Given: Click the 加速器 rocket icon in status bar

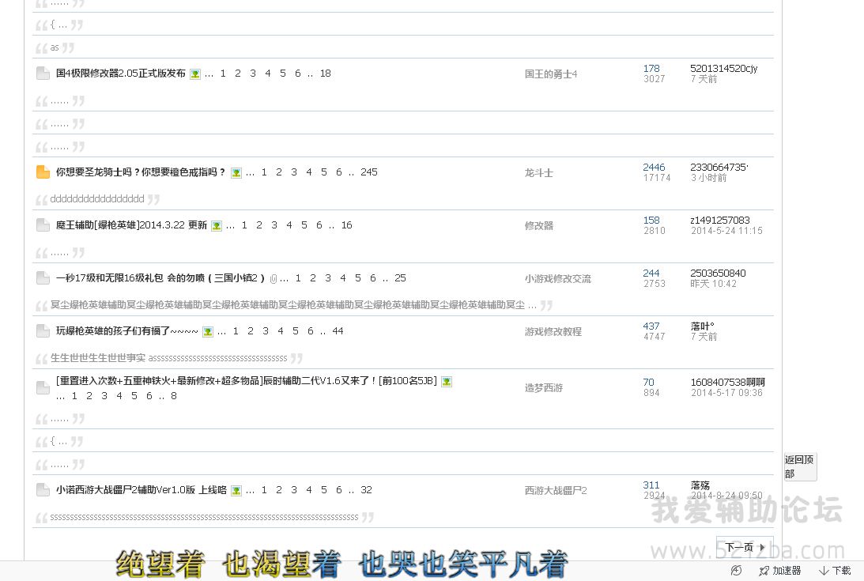Looking at the screenshot, I should pos(764,571).
